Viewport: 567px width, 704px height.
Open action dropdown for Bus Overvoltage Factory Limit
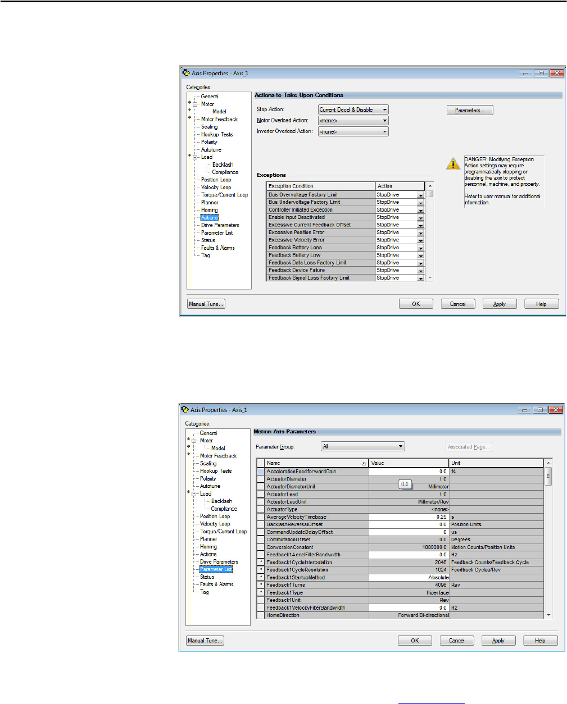[x=420, y=195]
